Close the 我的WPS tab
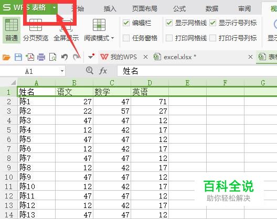The height and width of the screenshot is (219, 277). tap(145, 57)
